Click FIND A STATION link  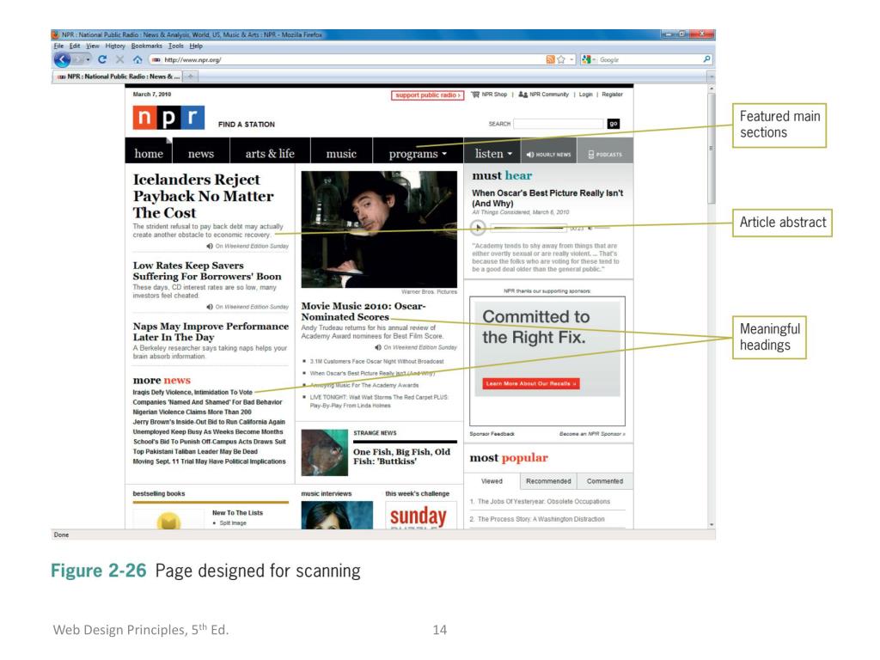[247, 125]
